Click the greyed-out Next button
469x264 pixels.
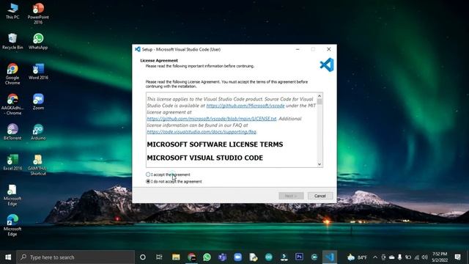pos(291,196)
